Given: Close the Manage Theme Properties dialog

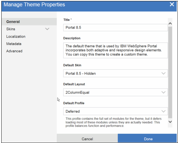Looking at the screenshot, I should point(172,4).
